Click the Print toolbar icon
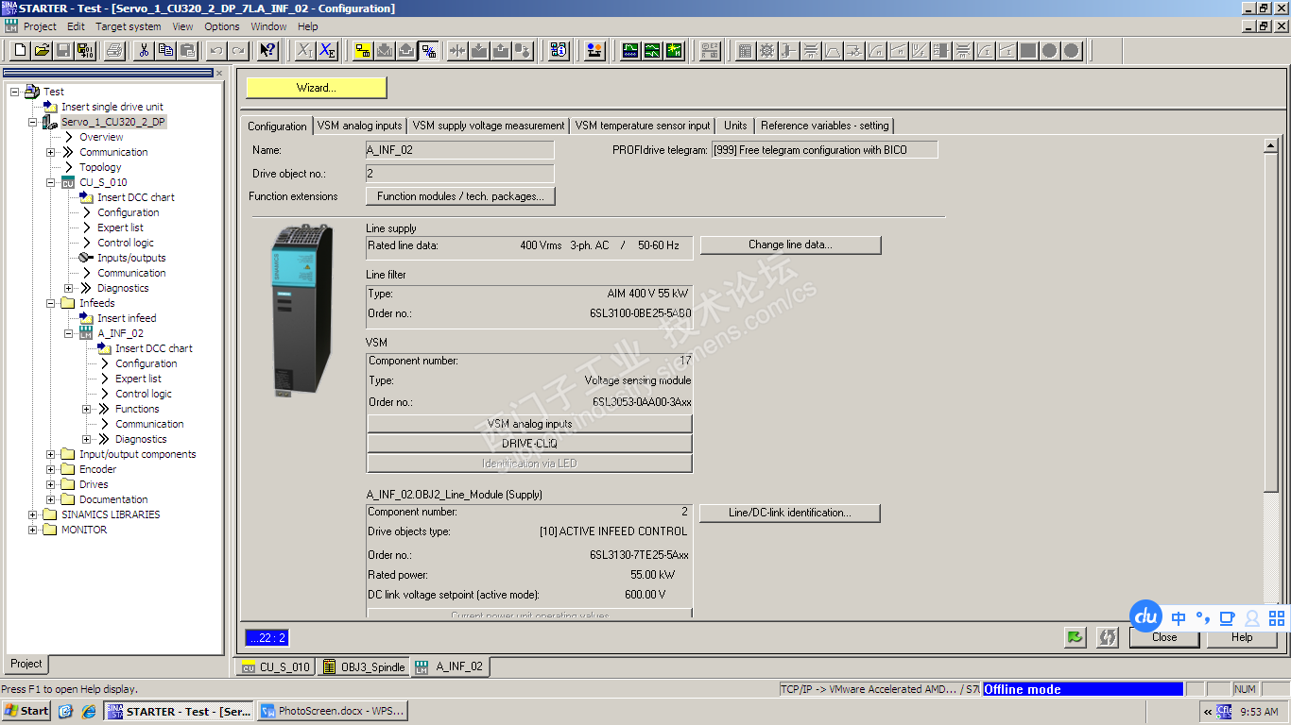The width and height of the screenshot is (1291, 725). pyautogui.click(x=113, y=50)
